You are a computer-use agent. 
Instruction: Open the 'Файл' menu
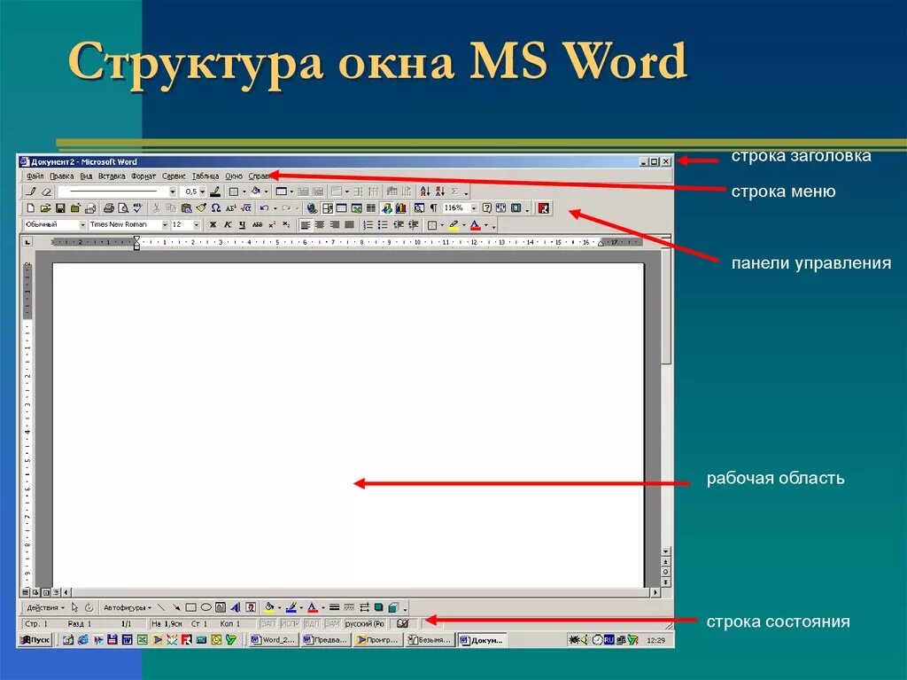coord(35,176)
